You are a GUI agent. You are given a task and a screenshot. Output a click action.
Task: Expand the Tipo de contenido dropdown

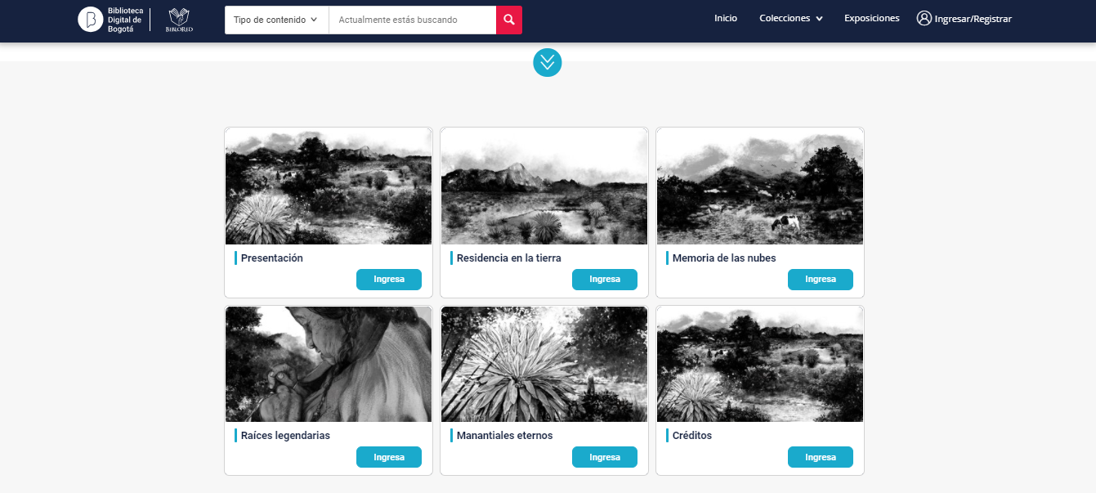point(276,20)
